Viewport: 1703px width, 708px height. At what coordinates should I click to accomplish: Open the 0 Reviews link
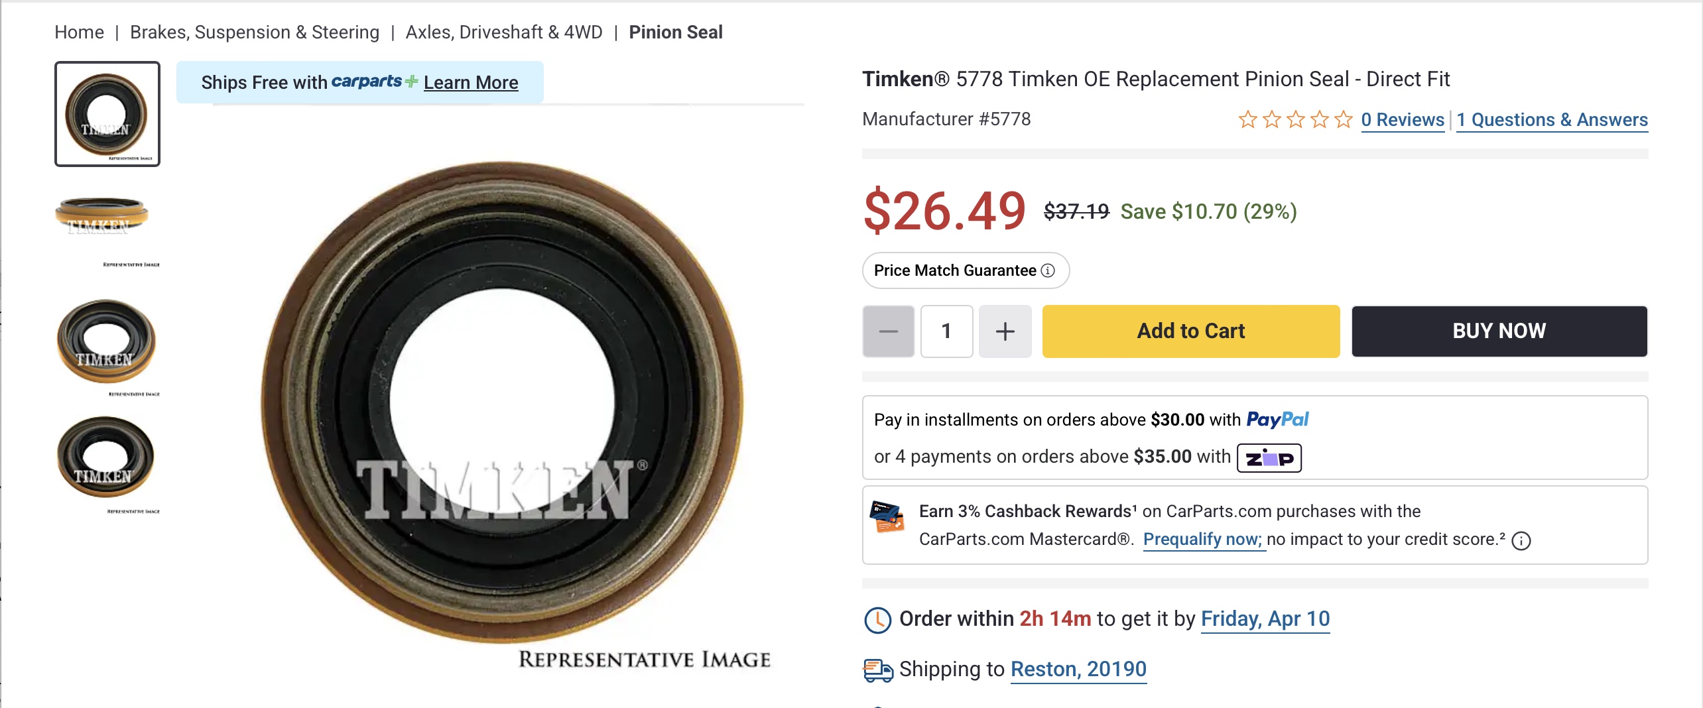click(1403, 120)
